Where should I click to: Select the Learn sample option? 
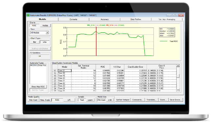[90, 100]
